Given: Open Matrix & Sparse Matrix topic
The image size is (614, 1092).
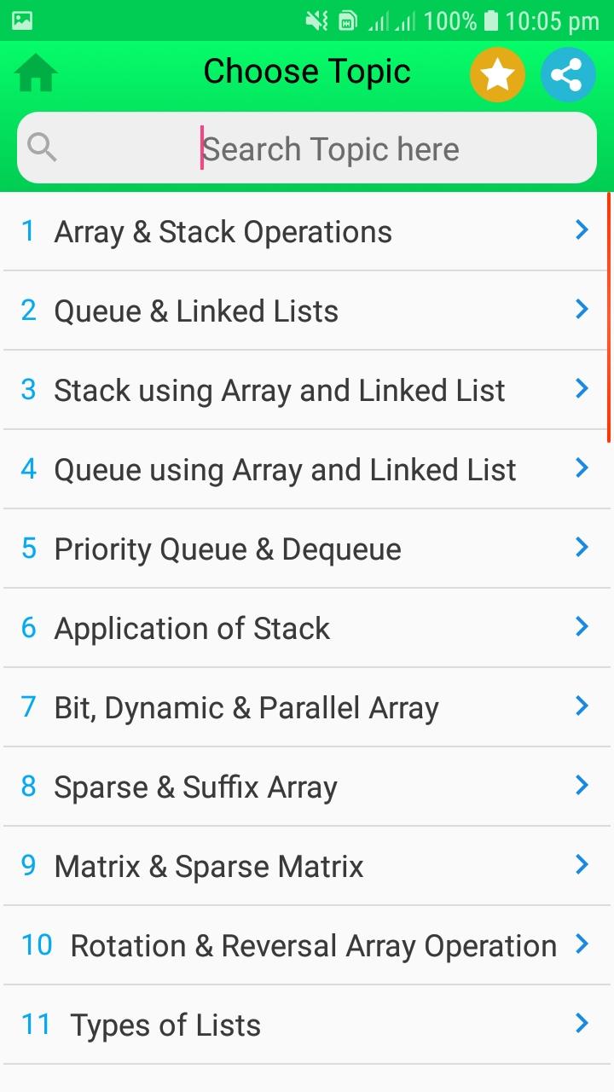Looking at the screenshot, I should pyautogui.click(x=209, y=867).
